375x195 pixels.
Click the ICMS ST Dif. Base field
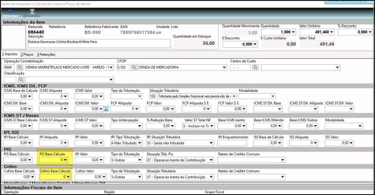(268, 109)
